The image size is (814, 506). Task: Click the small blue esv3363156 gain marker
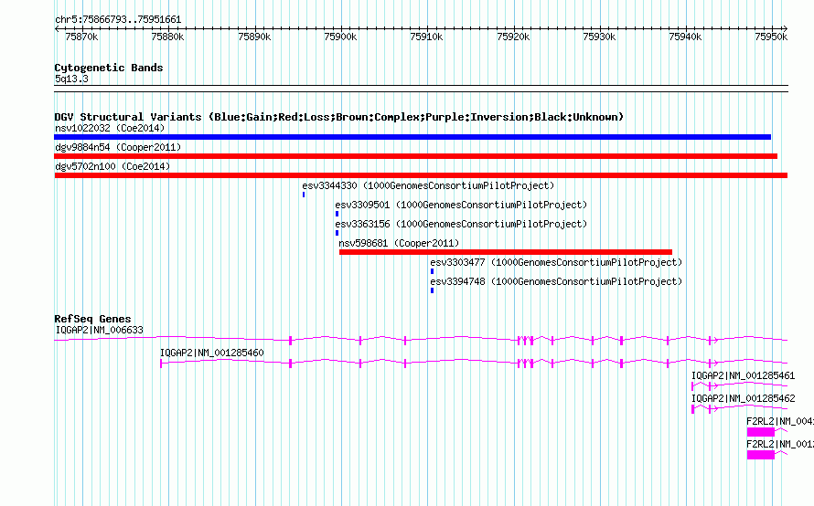pos(337,233)
